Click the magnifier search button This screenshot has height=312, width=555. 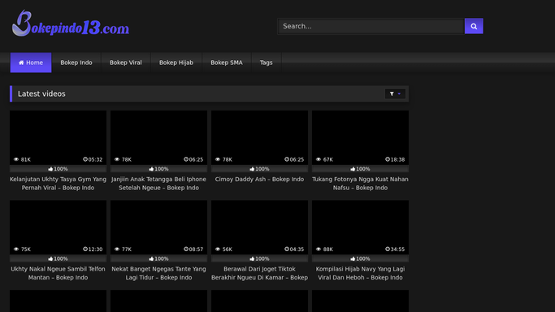click(474, 26)
